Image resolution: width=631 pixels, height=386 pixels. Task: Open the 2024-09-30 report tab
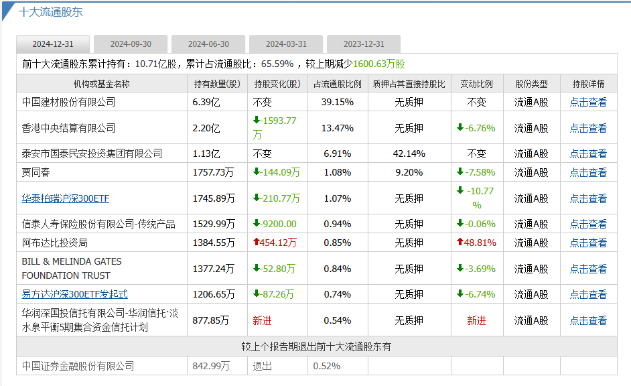pos(131,44)
